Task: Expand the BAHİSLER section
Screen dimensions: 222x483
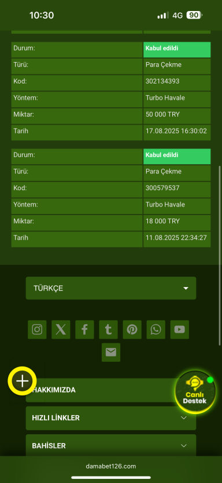Action: [111, 446]
